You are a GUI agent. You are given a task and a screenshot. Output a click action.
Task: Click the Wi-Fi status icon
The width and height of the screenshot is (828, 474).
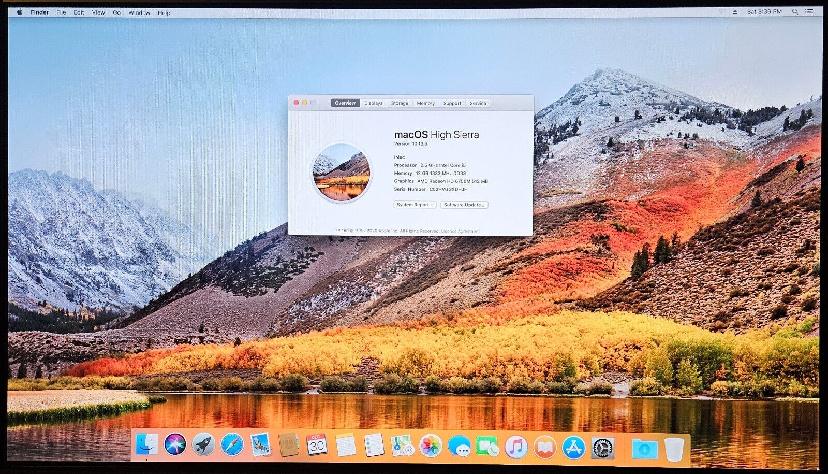coord(721,12)
